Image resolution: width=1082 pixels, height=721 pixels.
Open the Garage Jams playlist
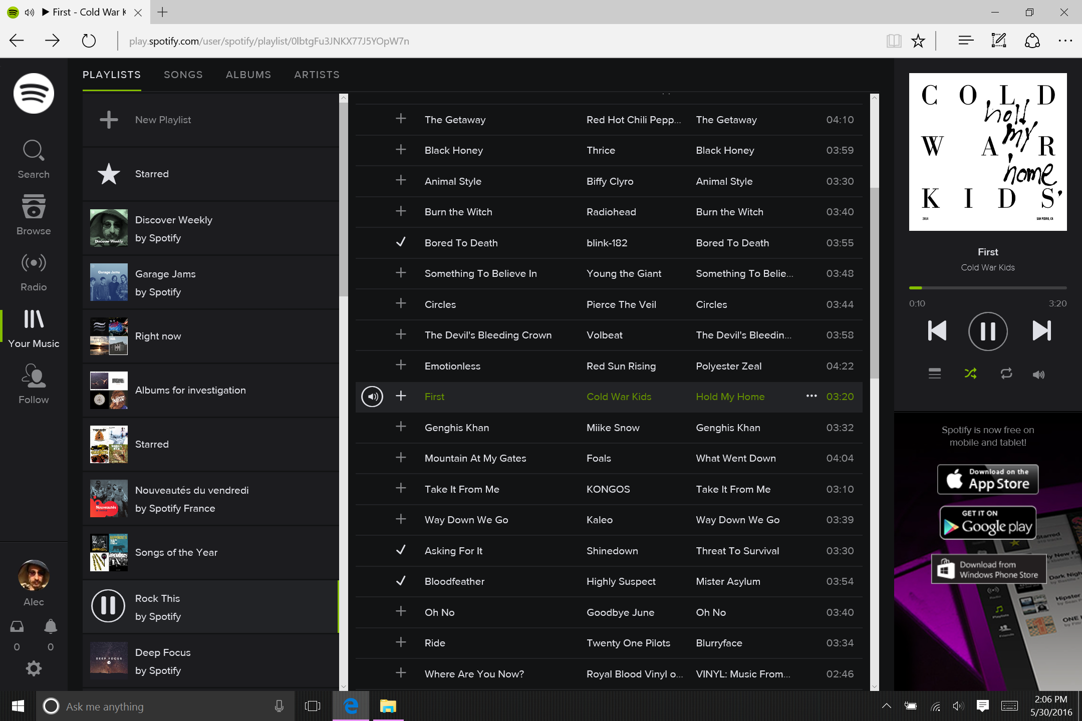point(211,282)
